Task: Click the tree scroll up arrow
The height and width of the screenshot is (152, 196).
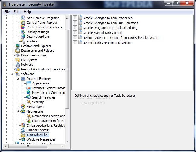Action: point(67,18)
